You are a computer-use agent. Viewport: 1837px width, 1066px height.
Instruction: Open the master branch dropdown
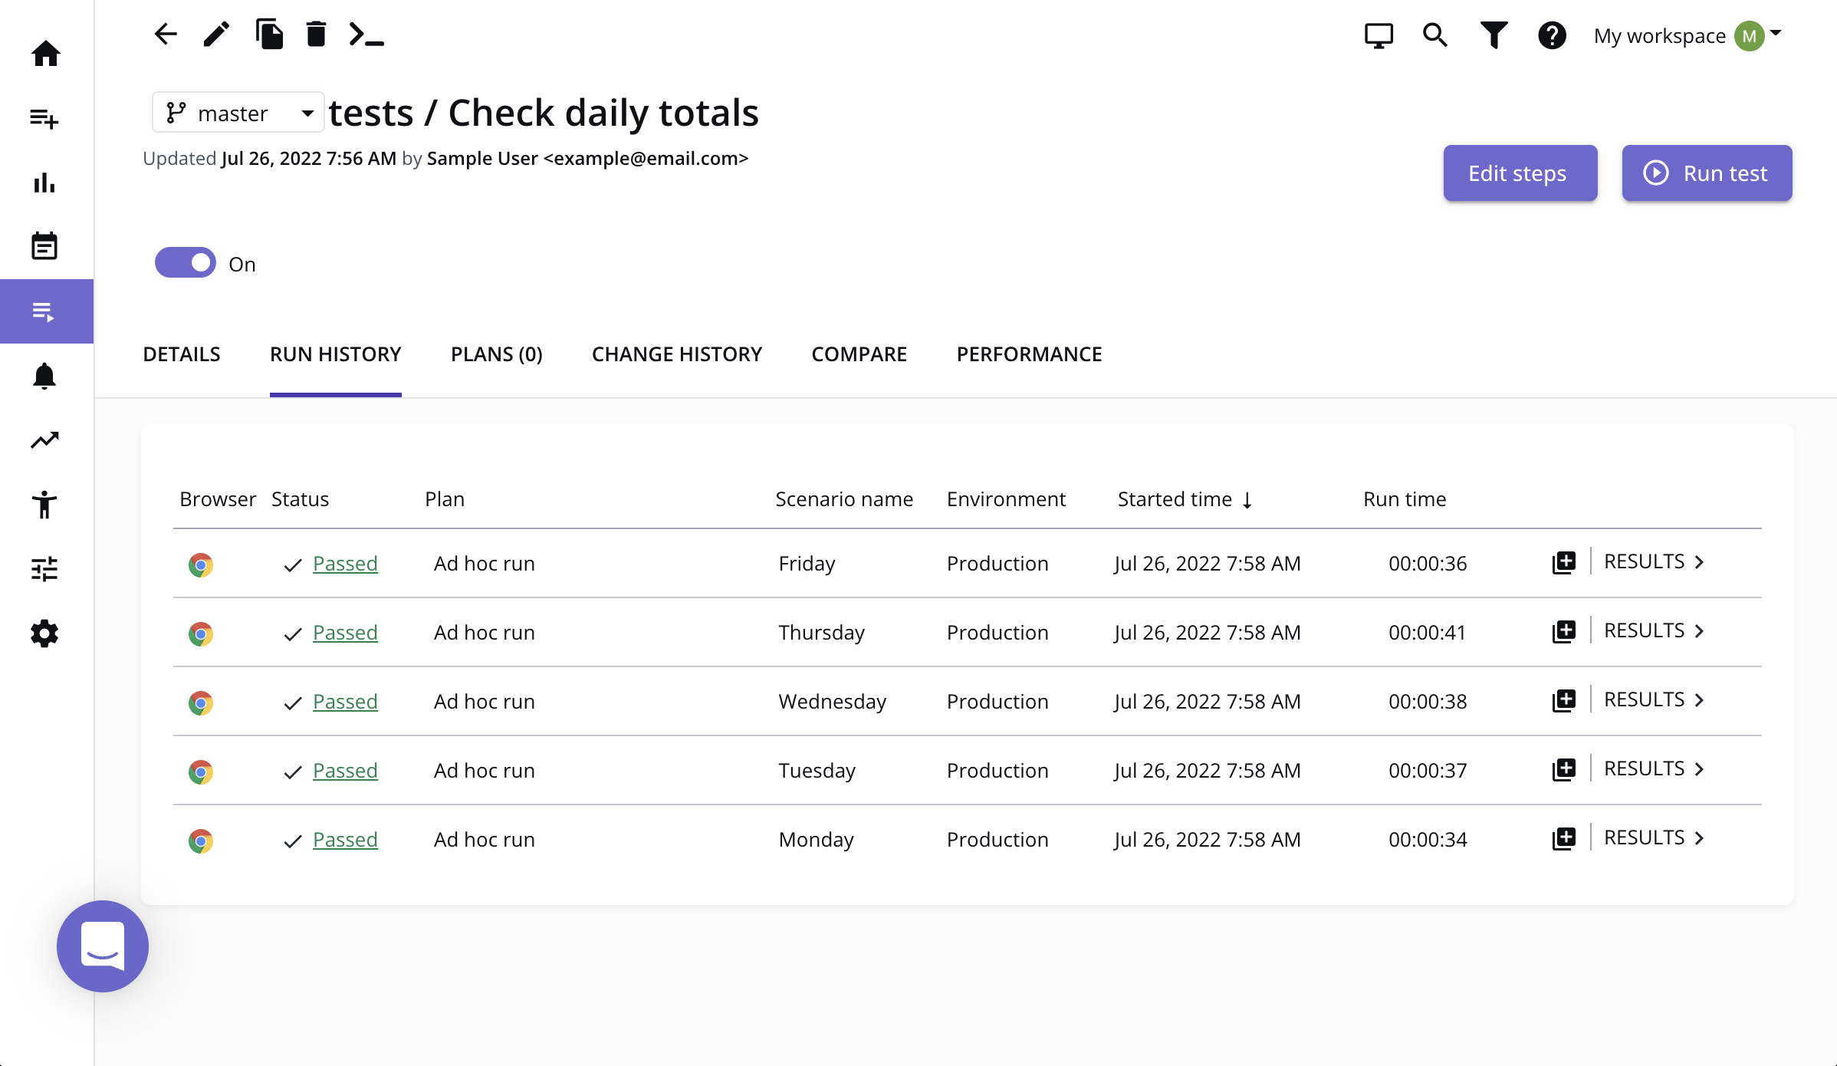pos(238,114)
